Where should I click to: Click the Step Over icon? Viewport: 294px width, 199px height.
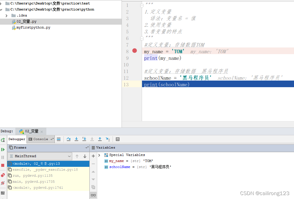69,139
